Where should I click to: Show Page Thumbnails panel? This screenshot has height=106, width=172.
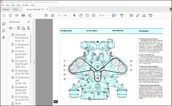click(3, 24)
